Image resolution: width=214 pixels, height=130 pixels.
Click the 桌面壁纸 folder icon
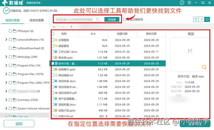point(56,46)
